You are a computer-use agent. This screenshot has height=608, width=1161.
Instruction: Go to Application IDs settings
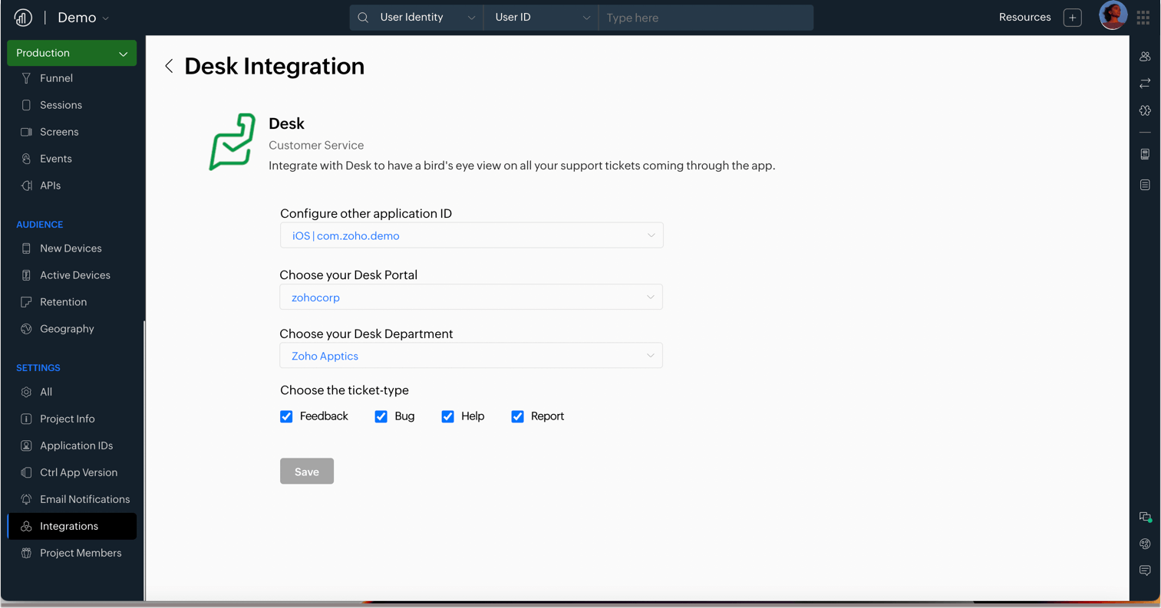click(76, 445)
